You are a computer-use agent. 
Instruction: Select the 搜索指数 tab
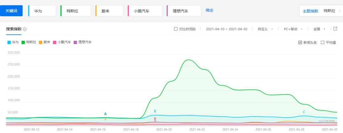pos(14,29)
